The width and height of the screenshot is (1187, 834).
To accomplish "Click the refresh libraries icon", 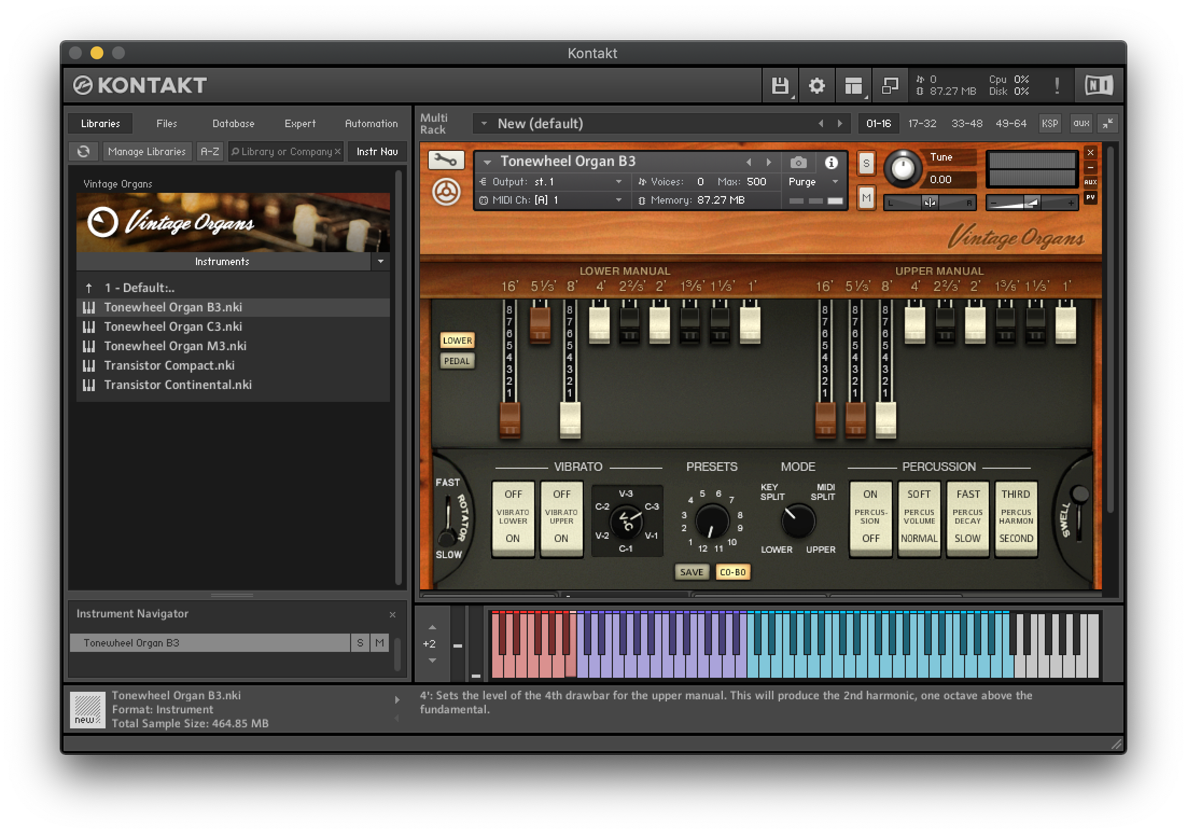I will pyautogui.click(x=83, y=151).
